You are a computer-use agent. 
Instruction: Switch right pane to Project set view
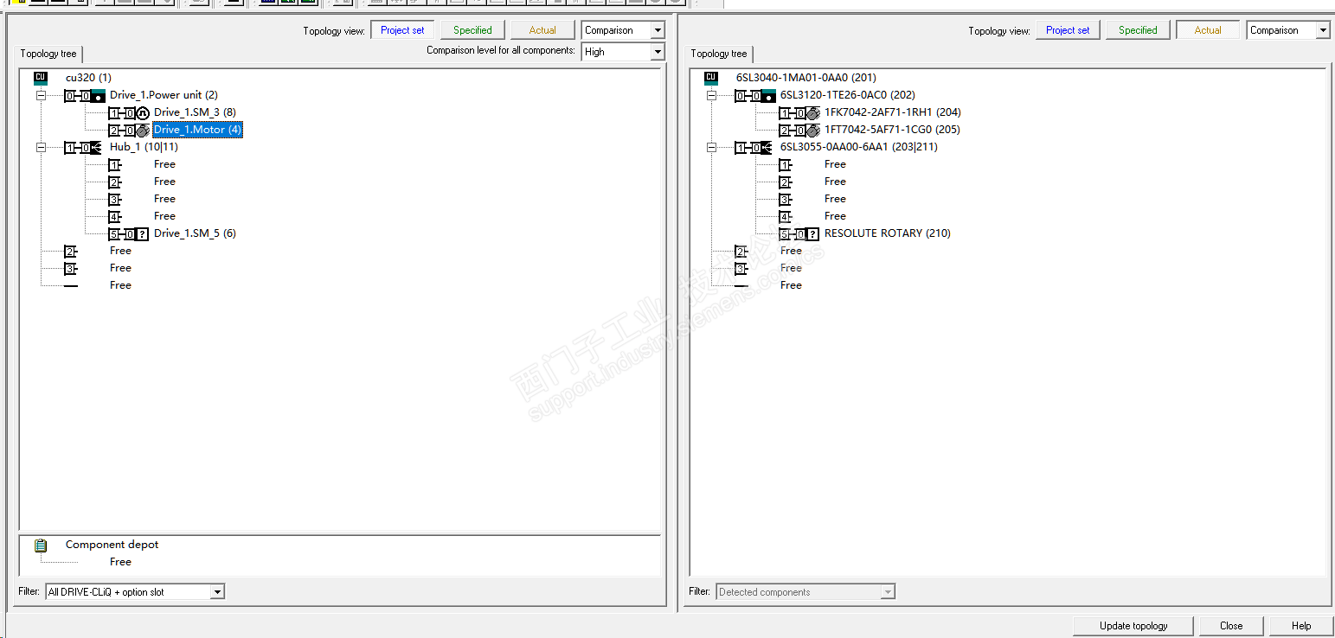coord(1068,30)
